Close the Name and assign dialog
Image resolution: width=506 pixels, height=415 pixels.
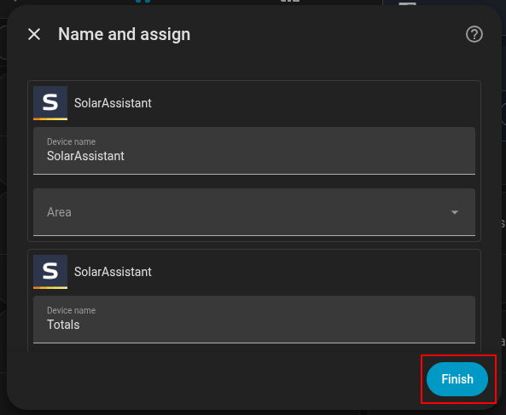point(34,34)
